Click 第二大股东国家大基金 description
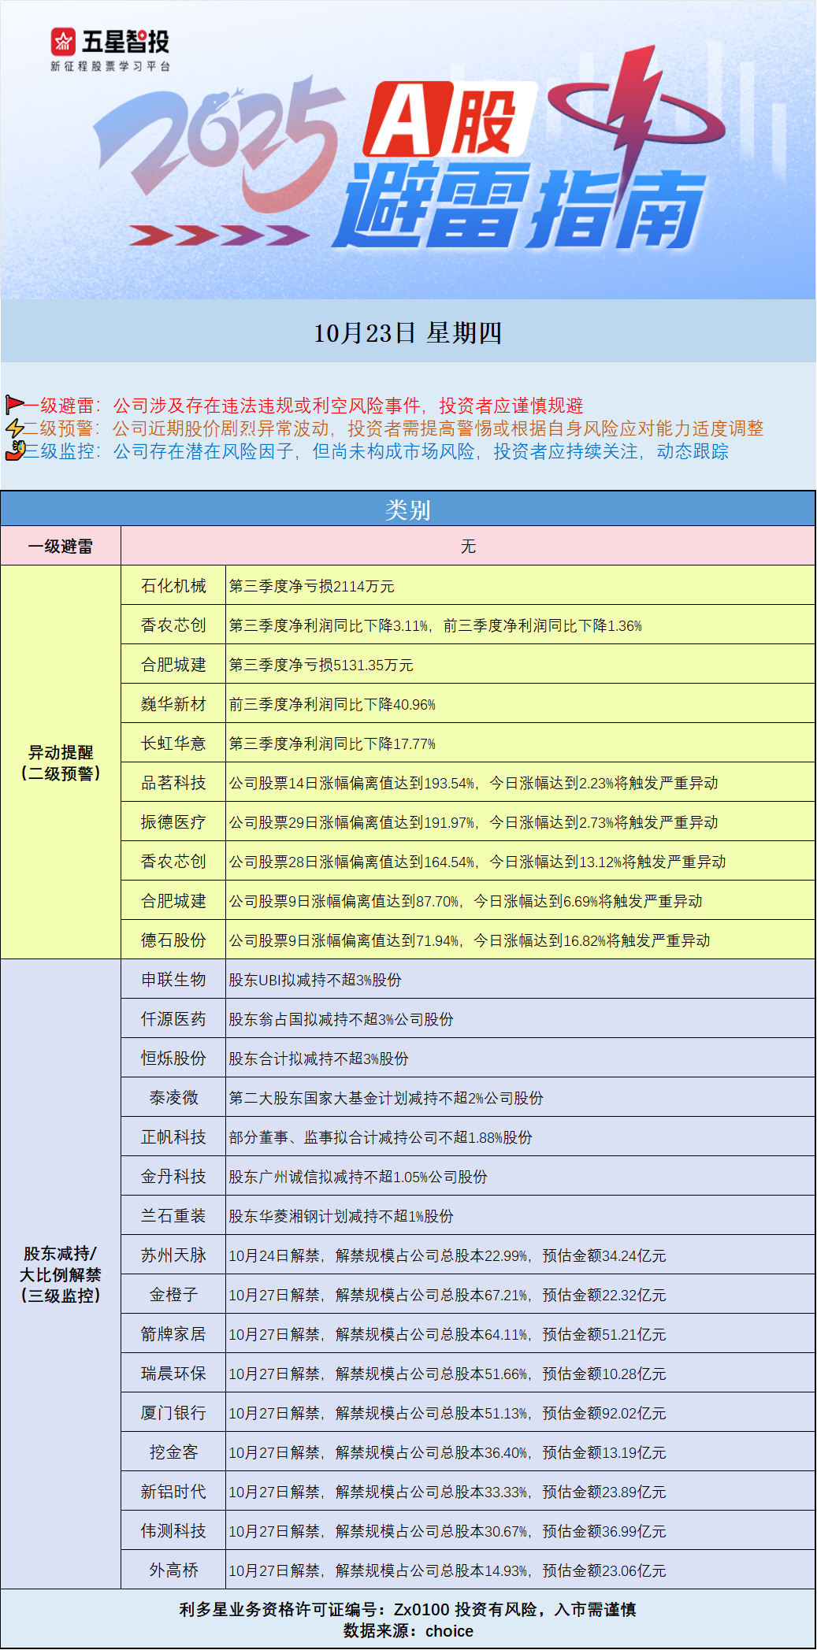Viewport: 817px width, 1650px height. (x=386, y=1098)
